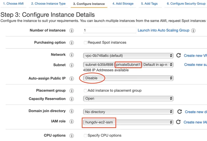Image resolution: width=207 pixels, height=141 pixels.
Task: Select 3. Configure Instance tab
Action: tap(89, 4)
